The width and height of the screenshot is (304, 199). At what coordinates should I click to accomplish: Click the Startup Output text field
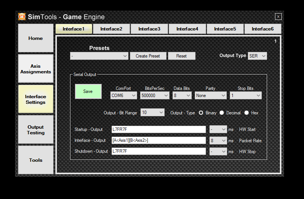[159, 129]
